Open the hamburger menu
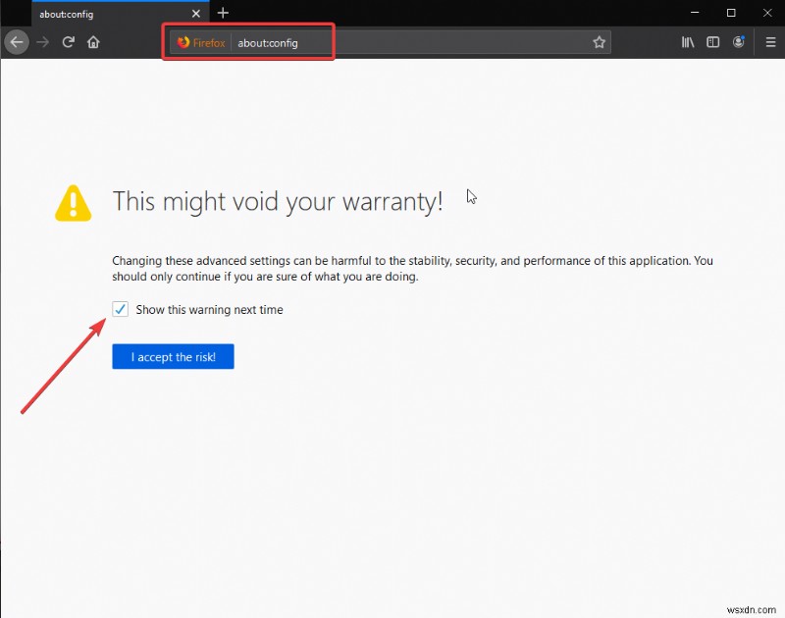785x618 pixels. (770, 42)
